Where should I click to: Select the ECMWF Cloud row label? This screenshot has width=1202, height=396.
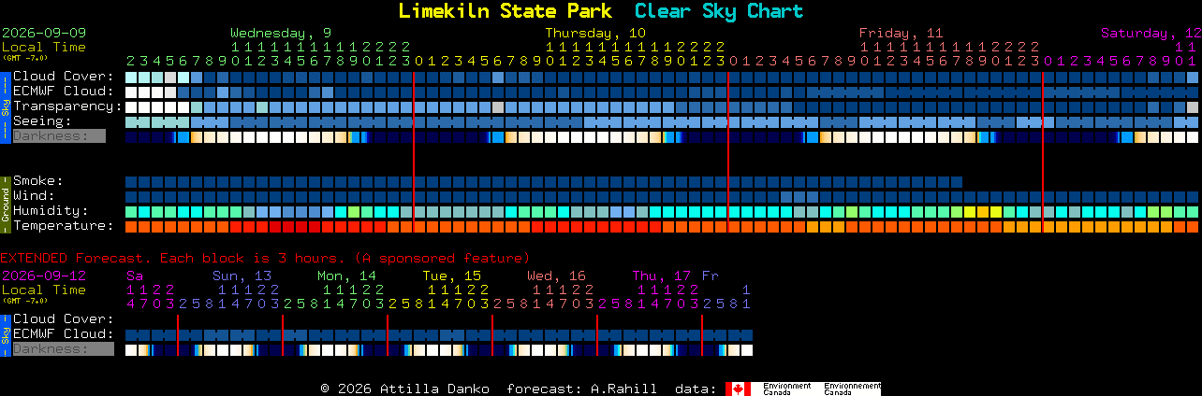pyautogui.click(x=63, y=92)
